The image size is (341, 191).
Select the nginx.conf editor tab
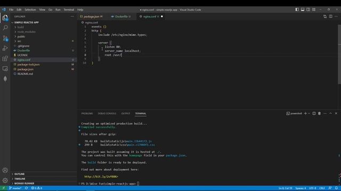click(x=150, y=16)
